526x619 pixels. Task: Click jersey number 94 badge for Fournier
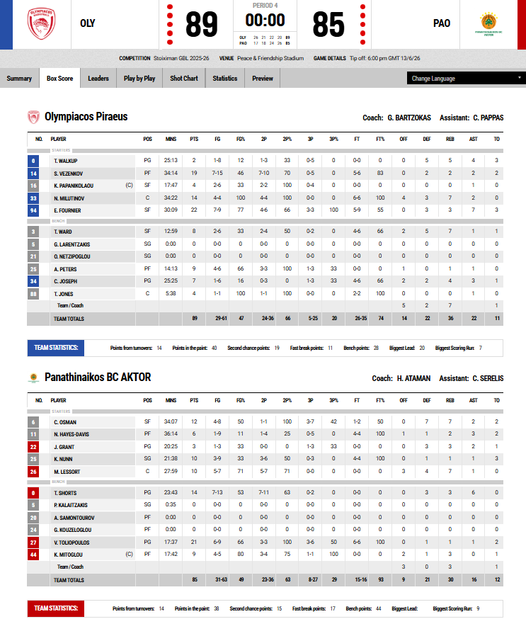pos(33,210)
